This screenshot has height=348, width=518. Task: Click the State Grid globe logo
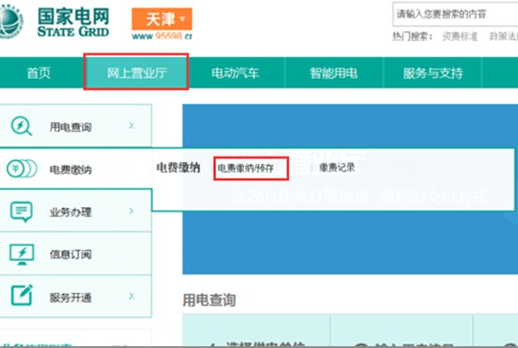click(10, 22)
